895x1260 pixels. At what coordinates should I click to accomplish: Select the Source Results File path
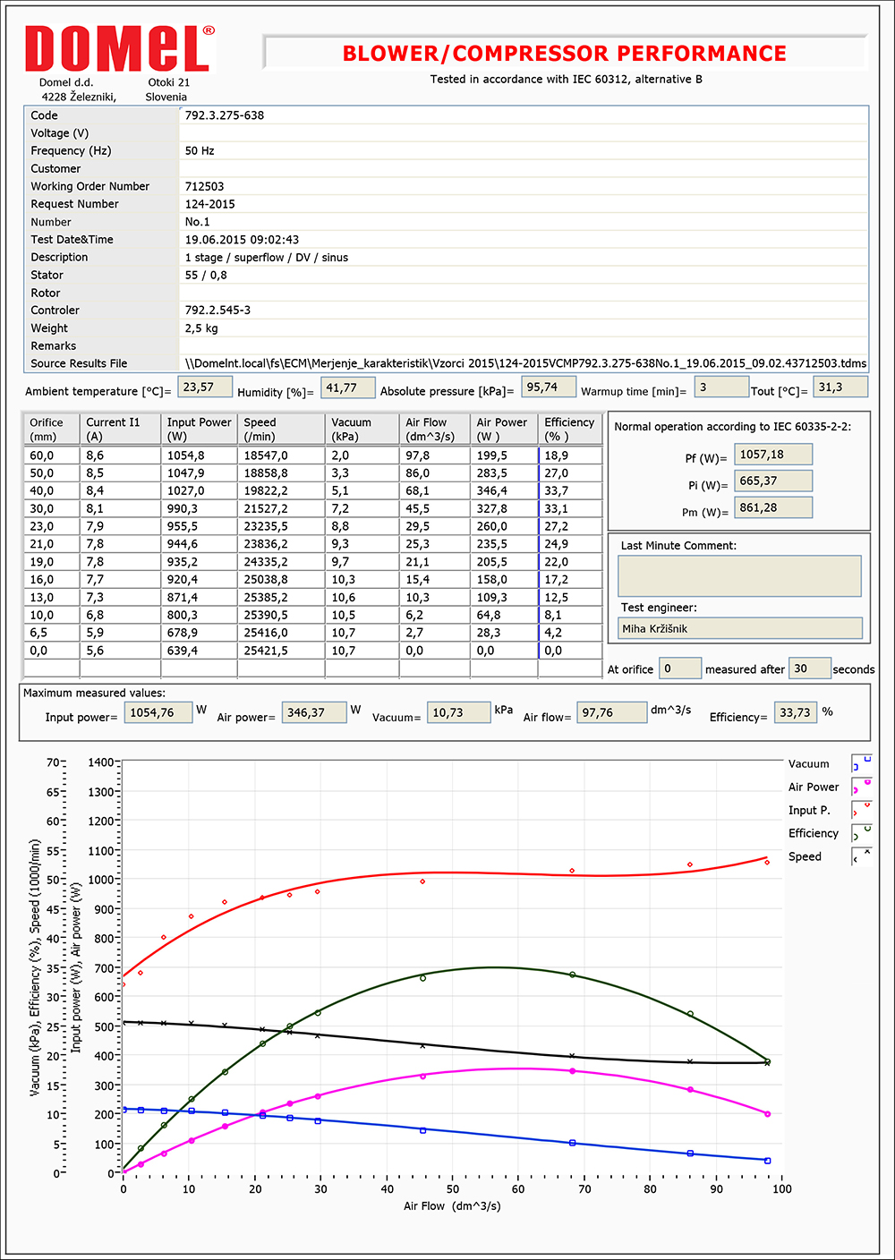pyautogui.click(x=524, y=363)
